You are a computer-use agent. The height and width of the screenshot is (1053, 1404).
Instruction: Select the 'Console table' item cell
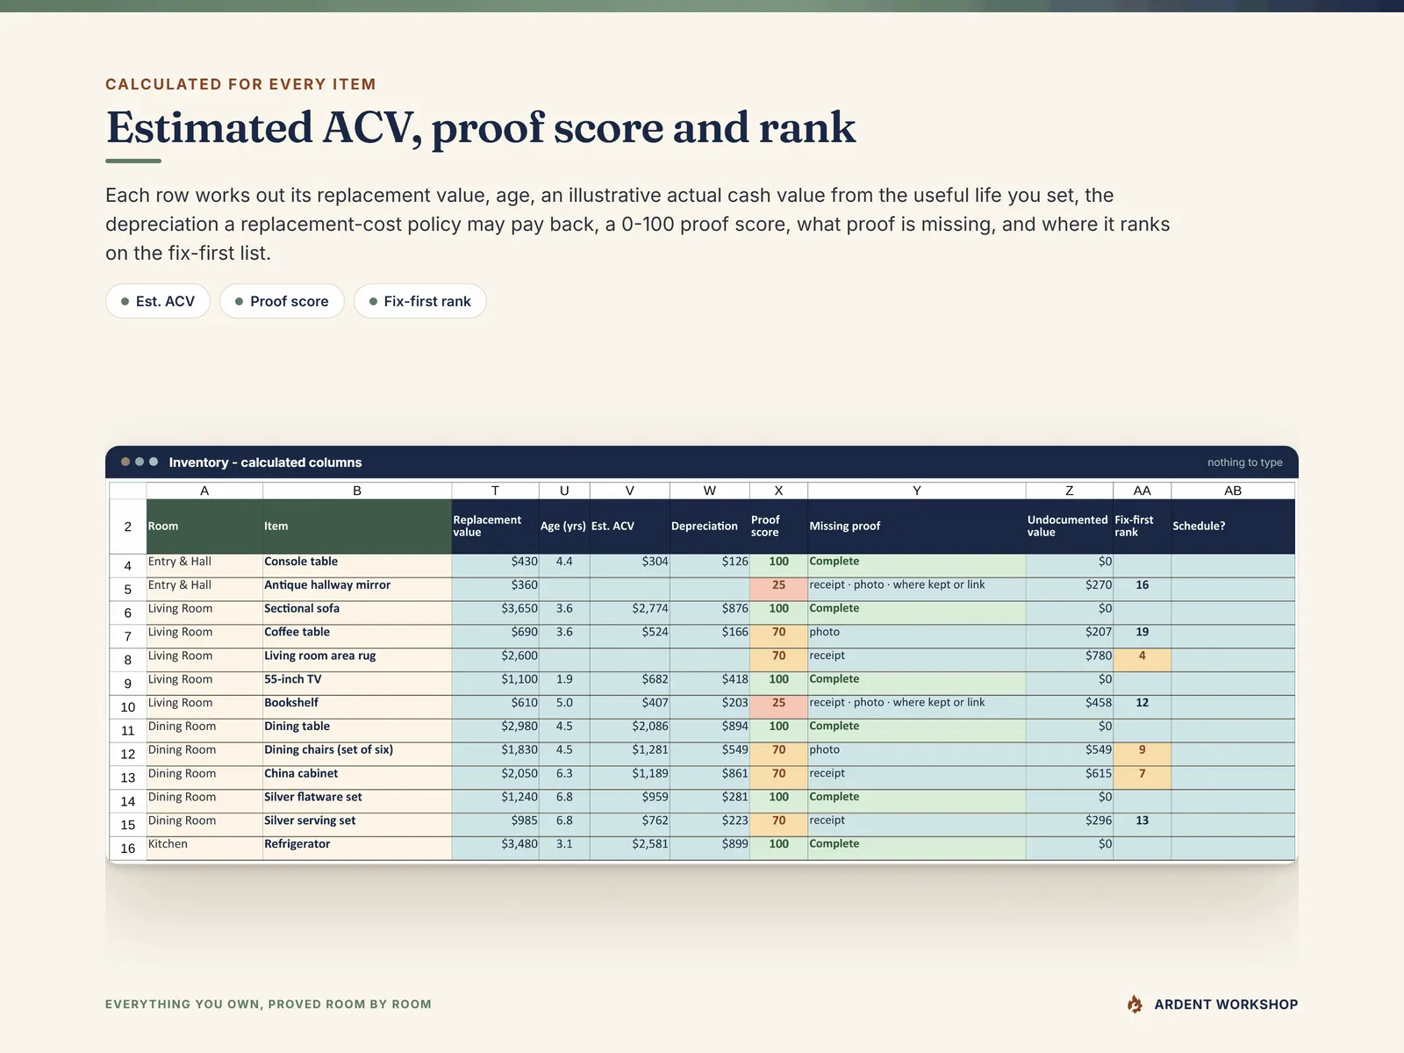pyautogui.click(x=357, y=566)
